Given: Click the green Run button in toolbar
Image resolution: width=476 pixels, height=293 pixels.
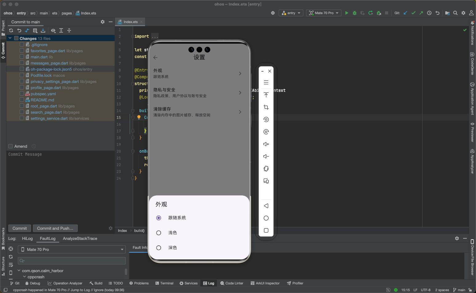Looking at the screenshot, I should (x=347, y=13).
